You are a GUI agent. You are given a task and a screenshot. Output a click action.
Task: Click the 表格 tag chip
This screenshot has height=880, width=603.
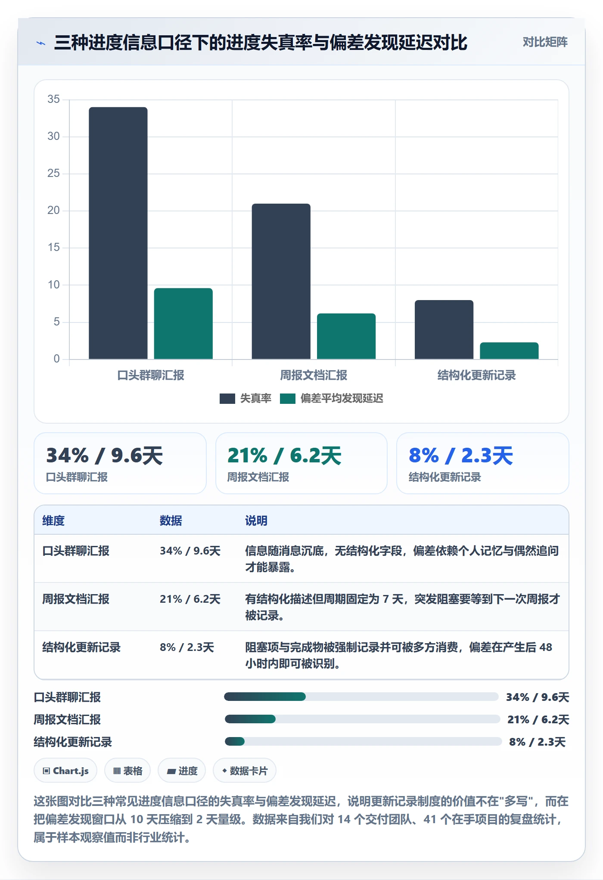pos(127,771)
